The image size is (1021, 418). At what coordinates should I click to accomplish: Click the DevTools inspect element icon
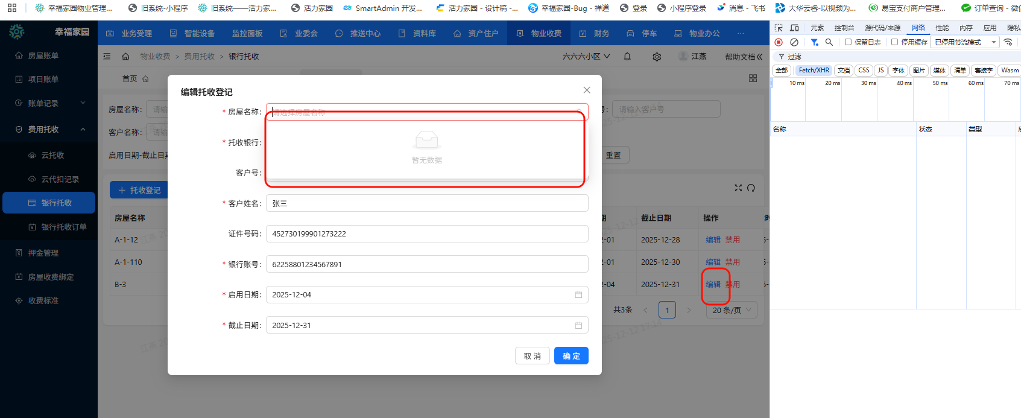click(779, 28)
